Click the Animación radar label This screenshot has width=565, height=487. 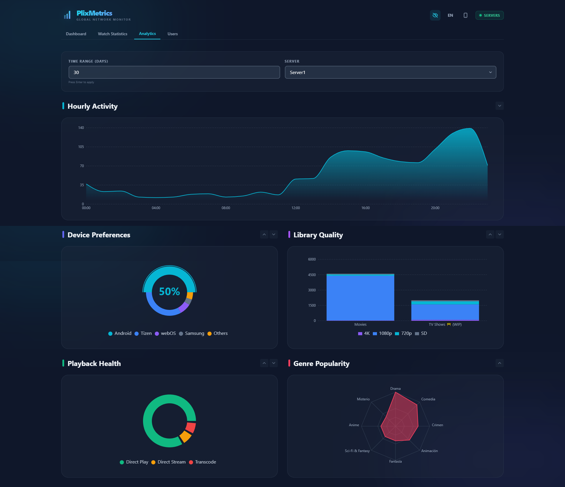pos(429,451)
